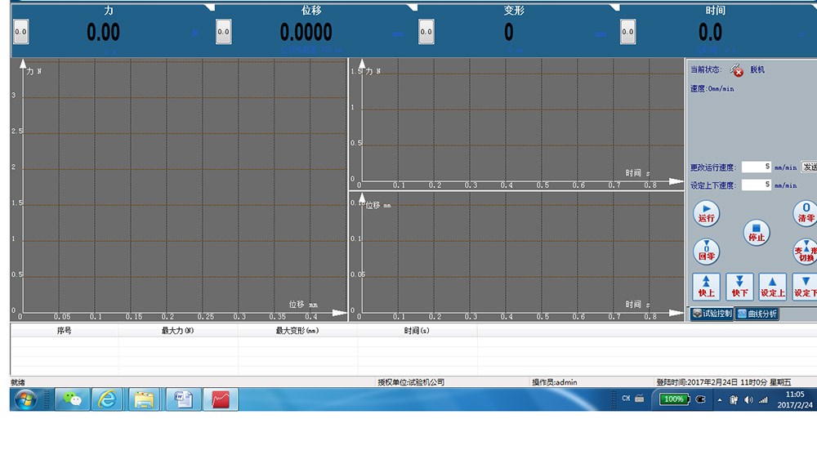Zero the 变形 deformation reading with its 0.0 button
The width and height of the screenshot is (817, 459).
coord(426,32)
